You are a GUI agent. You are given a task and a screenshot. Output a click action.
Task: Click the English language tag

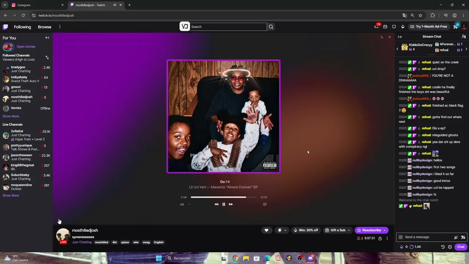[x=159, y=242]
